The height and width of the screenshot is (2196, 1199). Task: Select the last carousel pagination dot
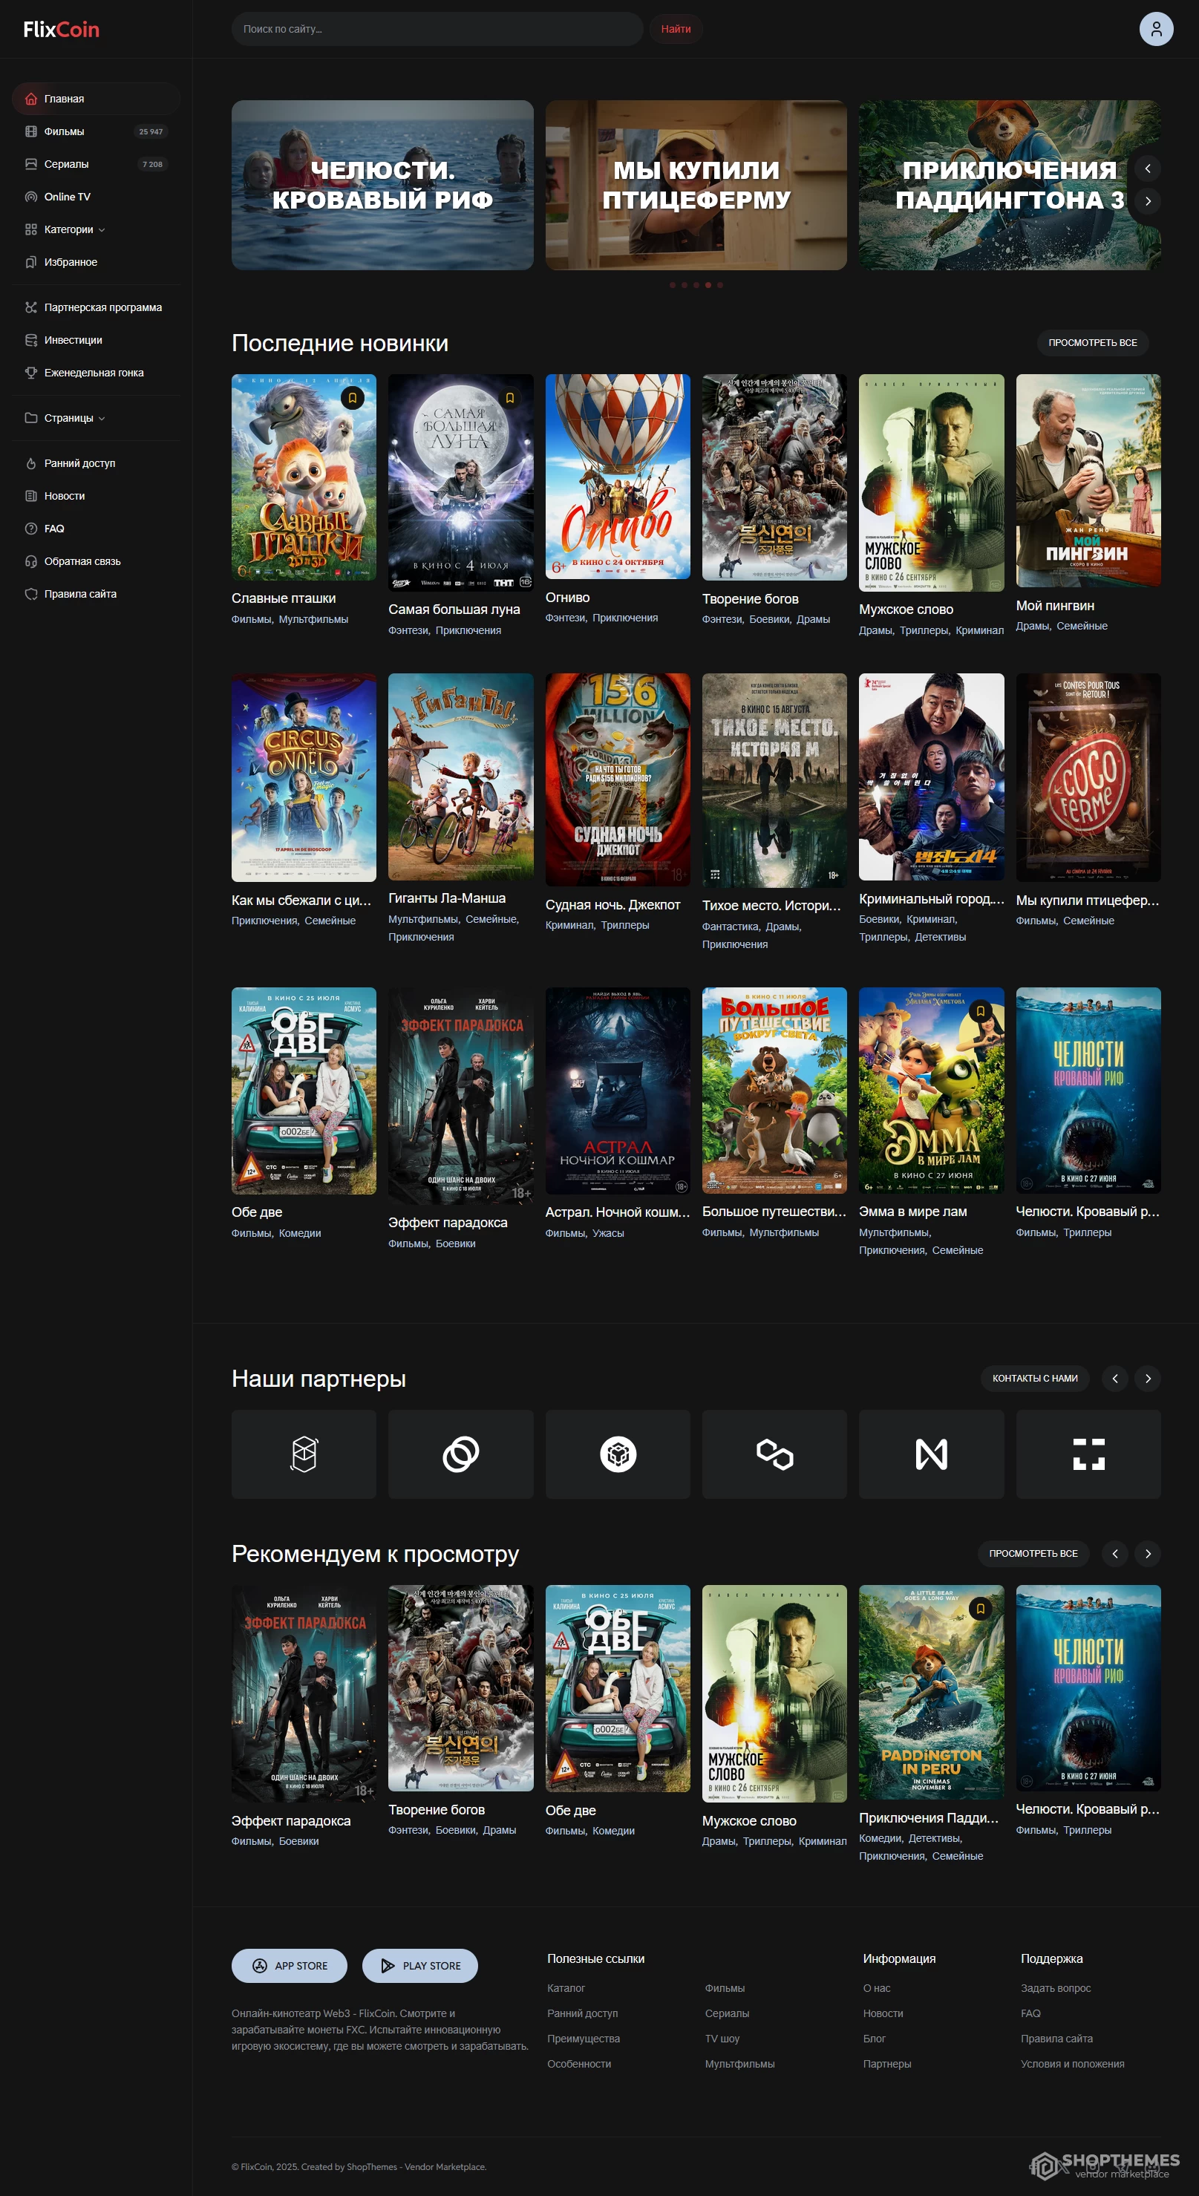pos(719,285)
